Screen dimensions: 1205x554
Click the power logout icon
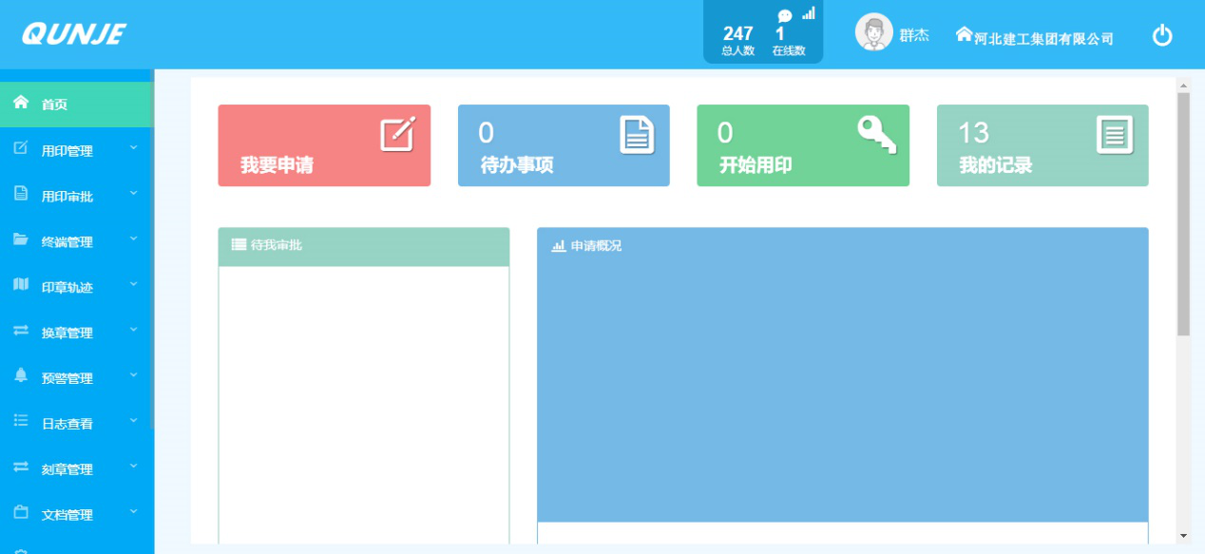[1162, 36]
